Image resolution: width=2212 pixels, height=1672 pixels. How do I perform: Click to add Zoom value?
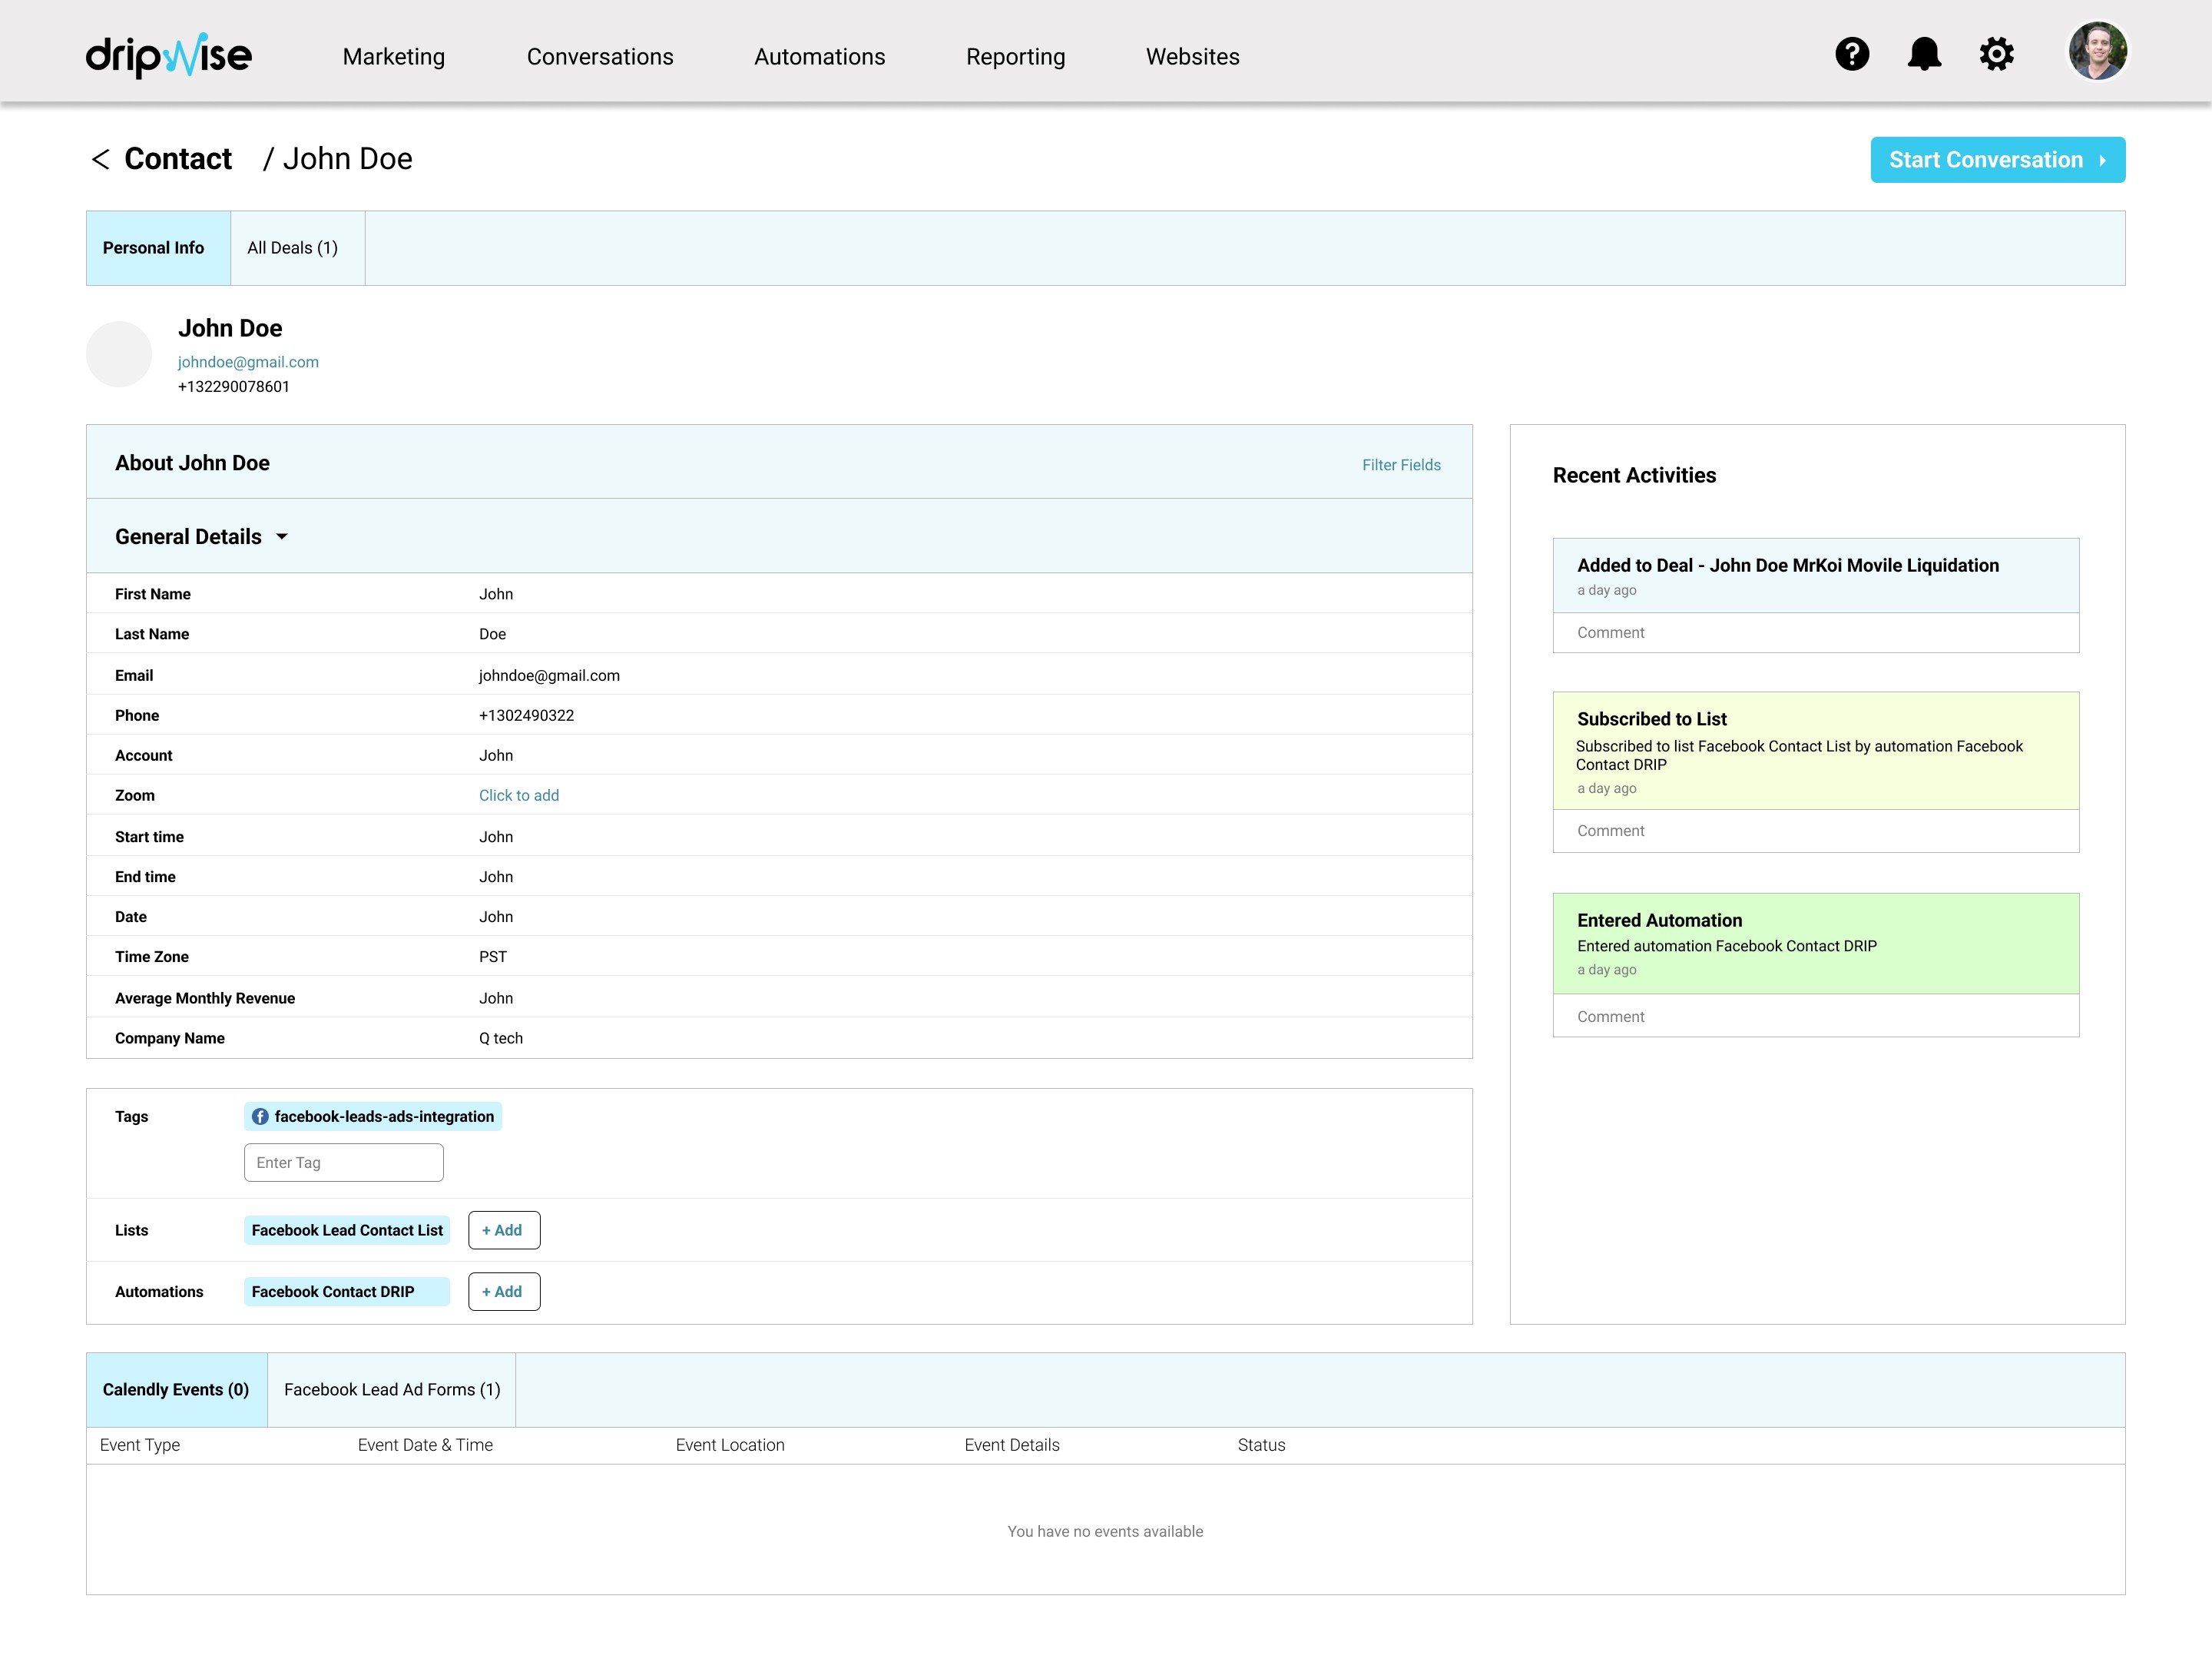519,795
